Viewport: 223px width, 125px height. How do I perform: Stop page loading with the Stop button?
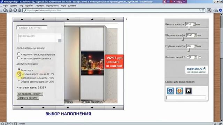click(x=20, y=10)
